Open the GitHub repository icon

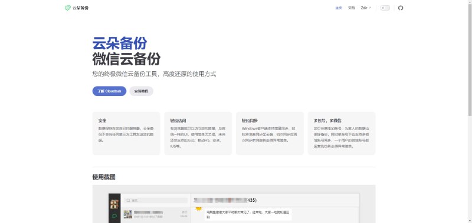[x=401, y=8]
